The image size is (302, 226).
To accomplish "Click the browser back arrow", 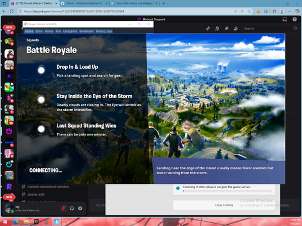I will (x=4, y=11).
